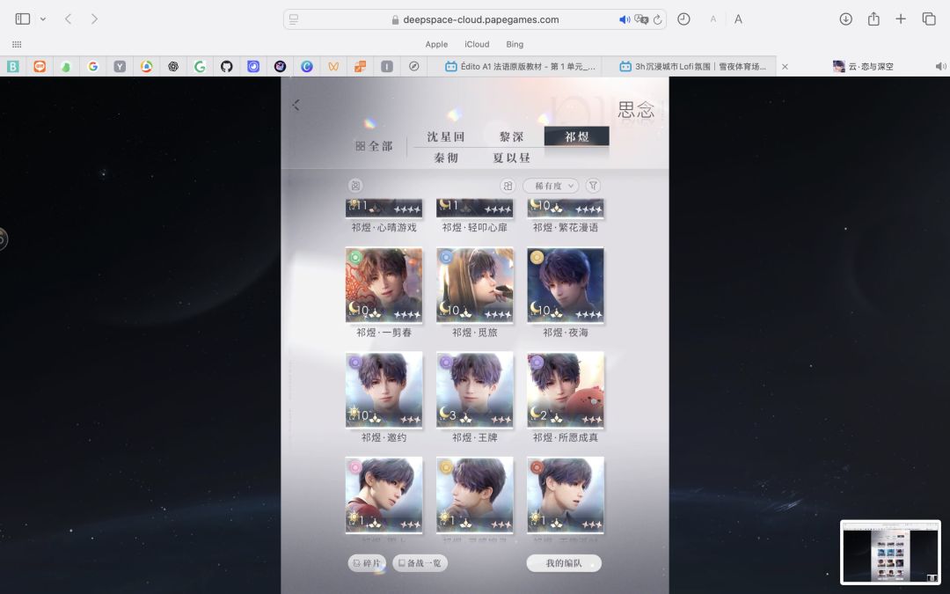Screen dimensions: 950x594
Task: Open the GitHub favorite in the tab bar
Action: (x=227, y=67)
